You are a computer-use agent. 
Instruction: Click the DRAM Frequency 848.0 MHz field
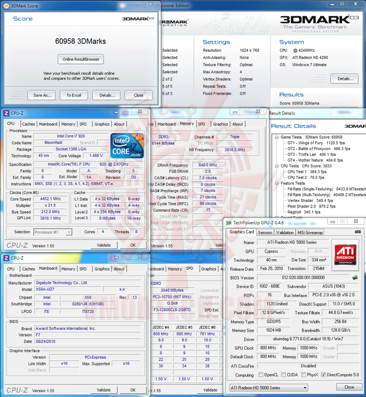pos(207,165)
